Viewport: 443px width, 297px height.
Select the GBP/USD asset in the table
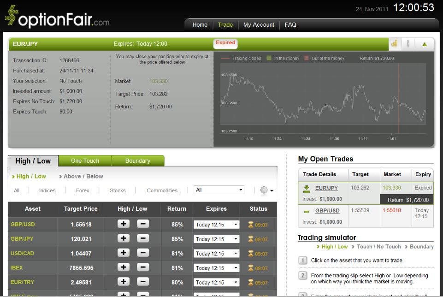pyautogui.click(x=23, y=225)
